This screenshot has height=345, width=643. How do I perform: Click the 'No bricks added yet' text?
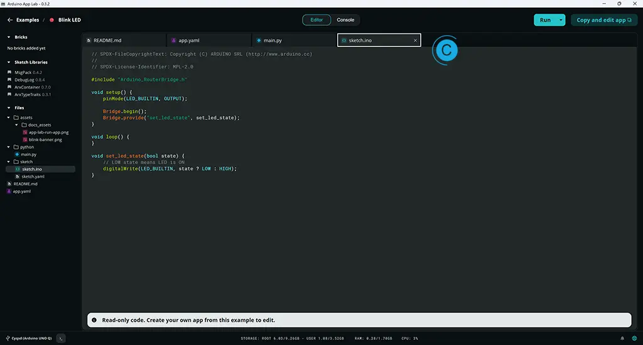click(26, 48)
